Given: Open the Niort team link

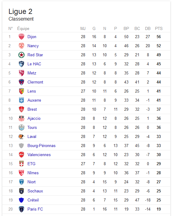Looking at the screenshot, I should tap(31, 182).
